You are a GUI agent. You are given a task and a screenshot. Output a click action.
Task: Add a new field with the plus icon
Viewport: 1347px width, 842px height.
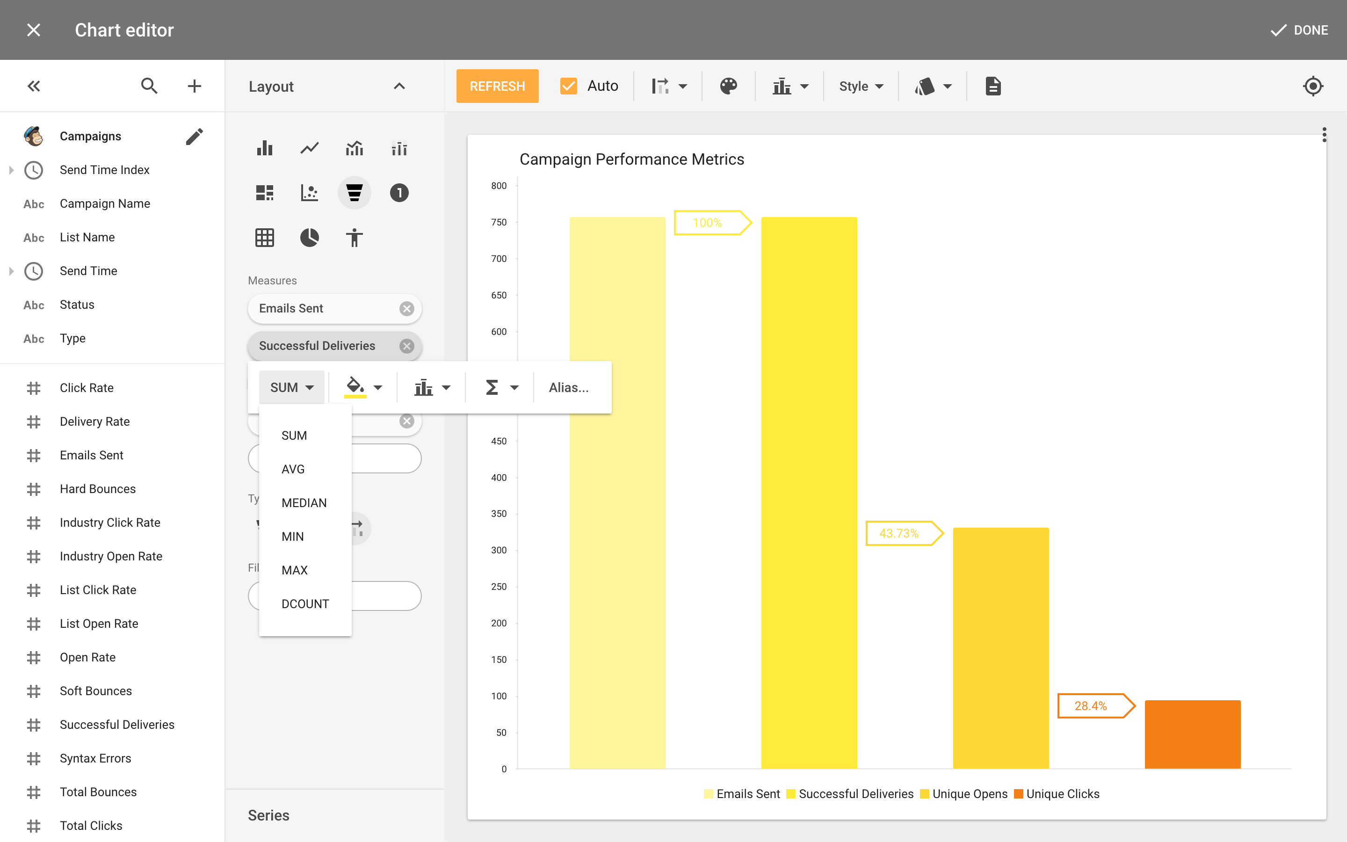(x=194, y=86)
